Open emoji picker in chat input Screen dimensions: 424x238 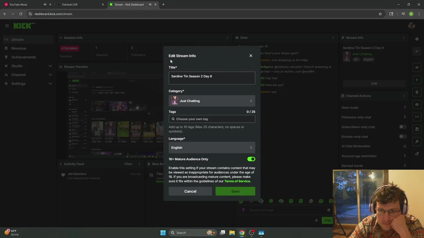[329, 210]
